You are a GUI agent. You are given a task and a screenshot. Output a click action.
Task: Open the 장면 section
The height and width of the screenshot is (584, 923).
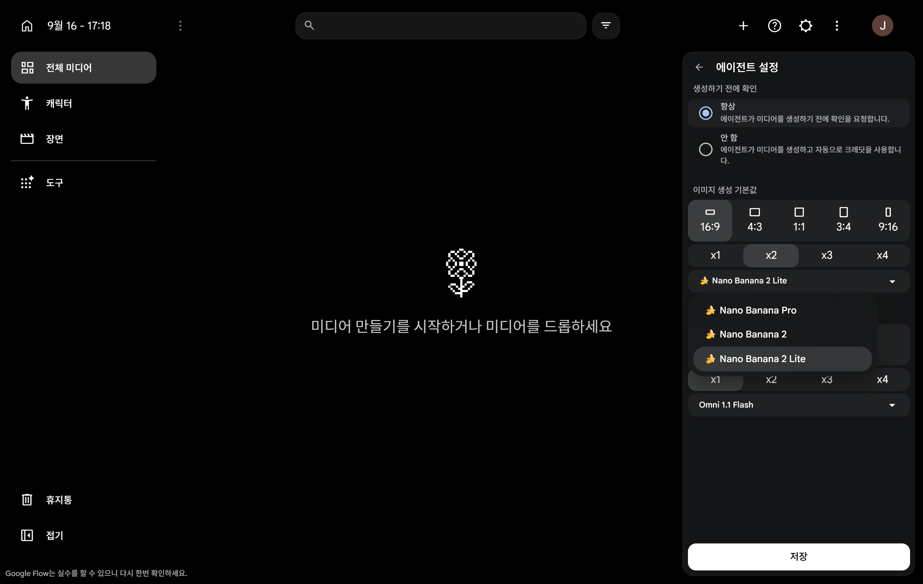pos(84,139)
